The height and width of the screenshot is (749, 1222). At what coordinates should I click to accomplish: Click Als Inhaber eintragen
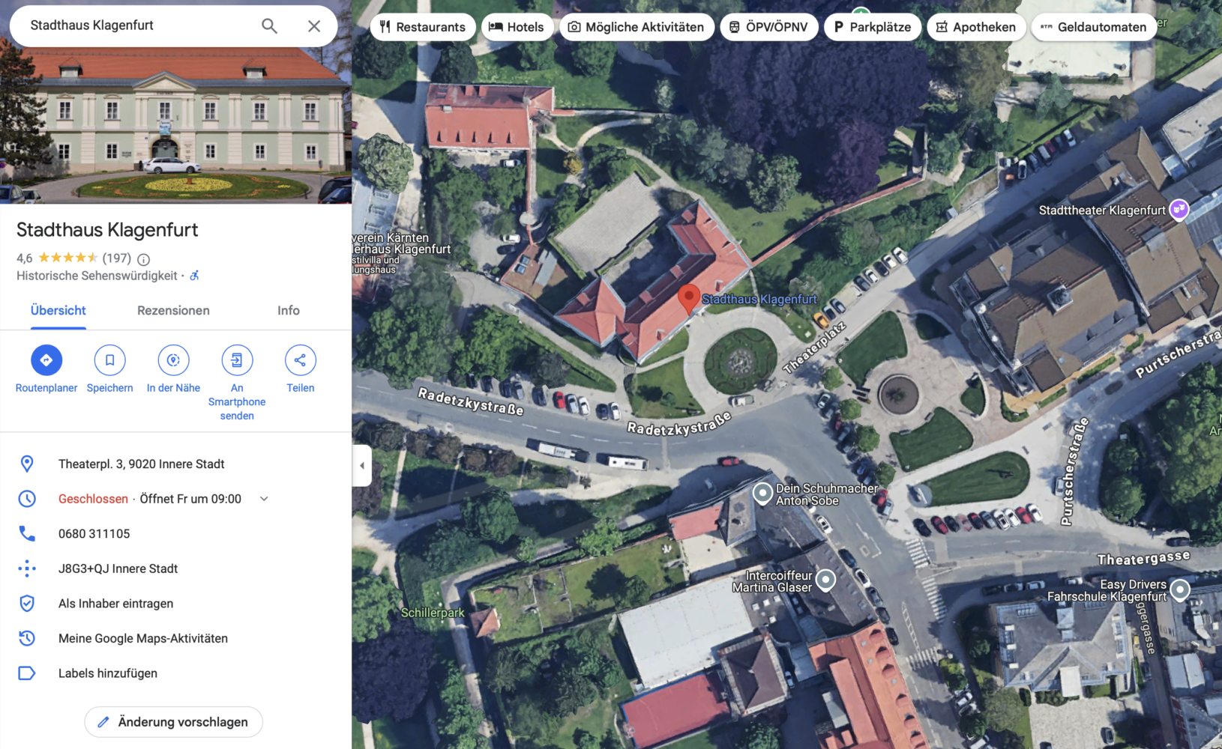click(116, 604)
